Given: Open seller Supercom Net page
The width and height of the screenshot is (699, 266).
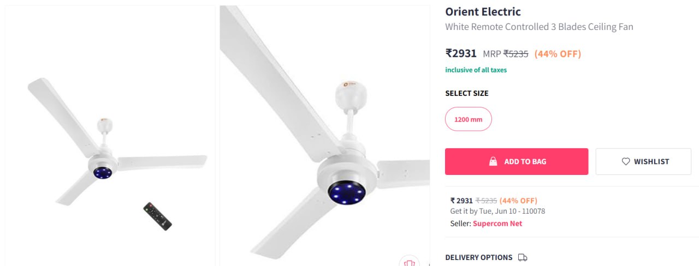Looking at the screenshot, I should pyautogui.click(x=497, y=223).
